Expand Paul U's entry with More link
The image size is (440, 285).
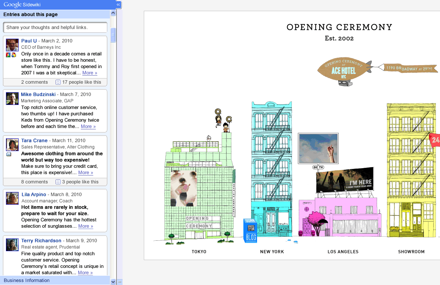click(x=90, y=73)
